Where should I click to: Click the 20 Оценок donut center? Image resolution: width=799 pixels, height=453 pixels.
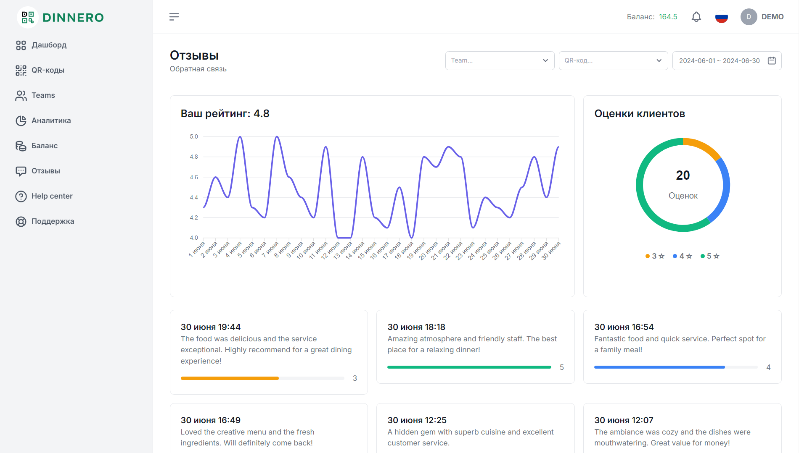[683, 185]
